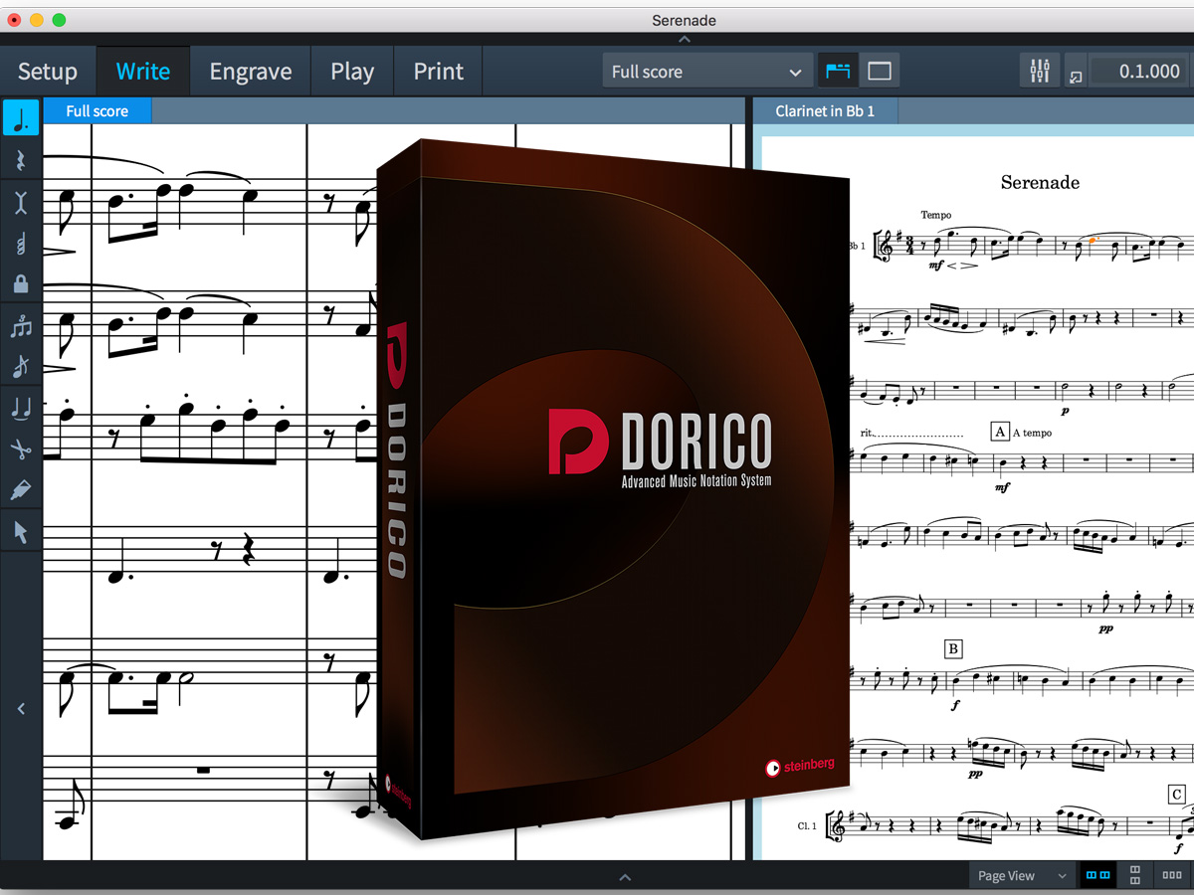This screenshot has height=895, width=1194.
Task: Select the tuplets tool
Action: tap(21, 327)
